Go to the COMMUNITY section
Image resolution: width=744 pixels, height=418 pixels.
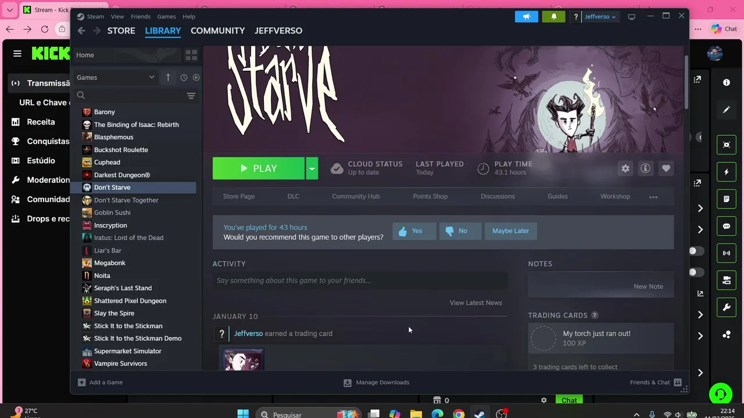[x=217, y=31]
